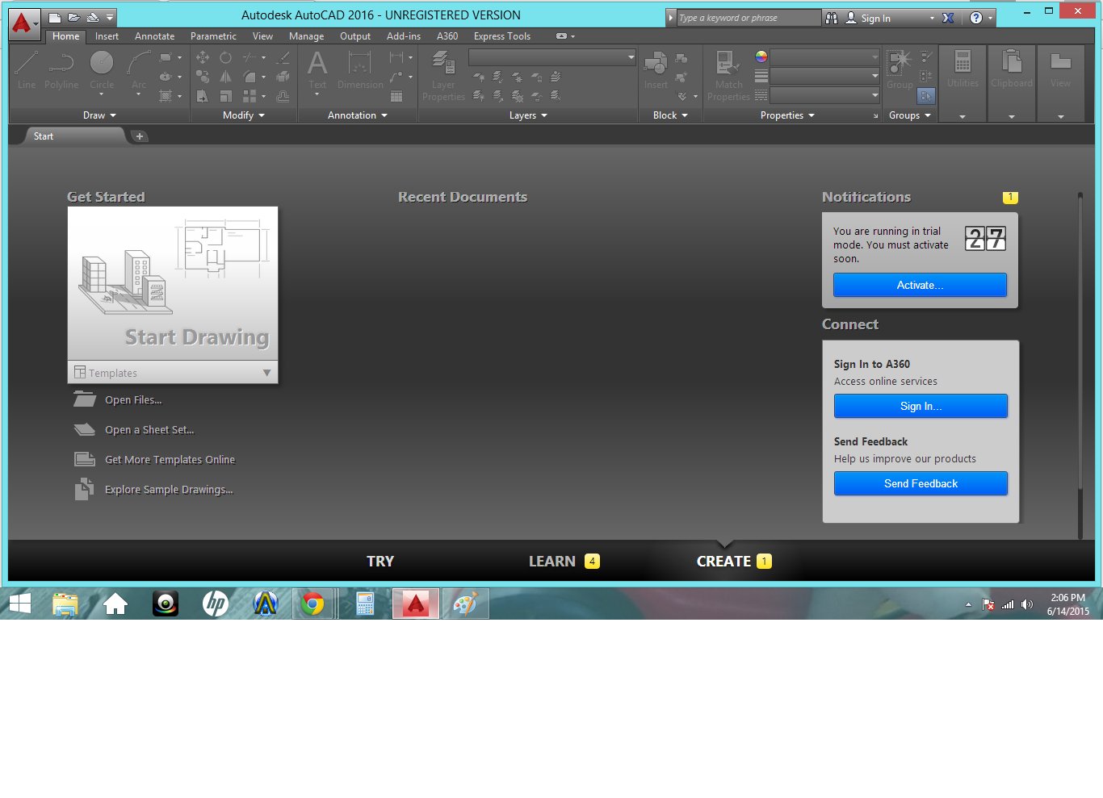Expand the Annotation panel flyout
Image resolution: width=1103 pixels, height=798 pixels.
[x=358, y=115]
